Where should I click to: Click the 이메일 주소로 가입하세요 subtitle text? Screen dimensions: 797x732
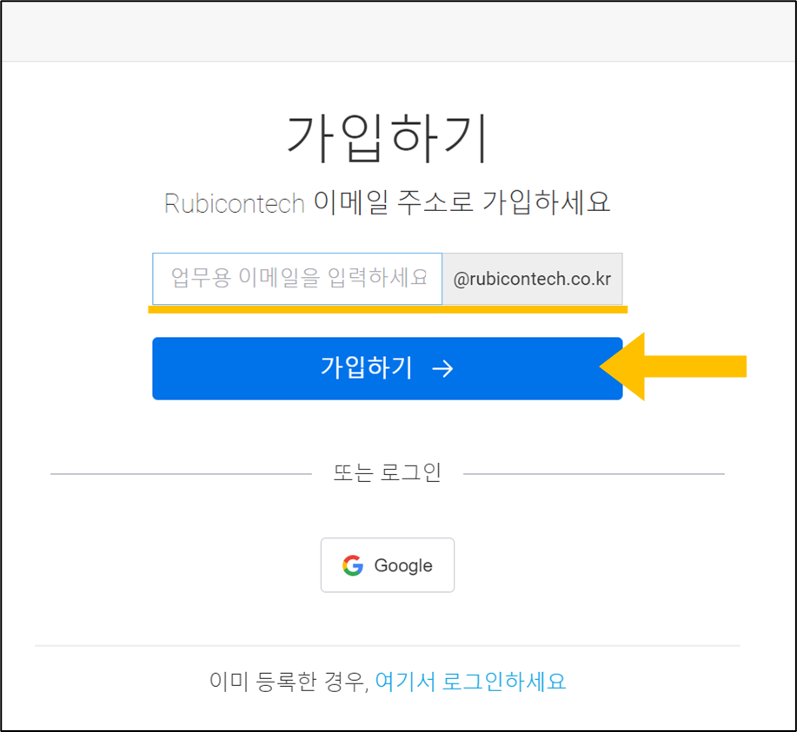[462, 203]
